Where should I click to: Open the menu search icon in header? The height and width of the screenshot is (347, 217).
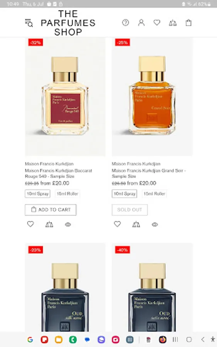[x=29, y=23]
